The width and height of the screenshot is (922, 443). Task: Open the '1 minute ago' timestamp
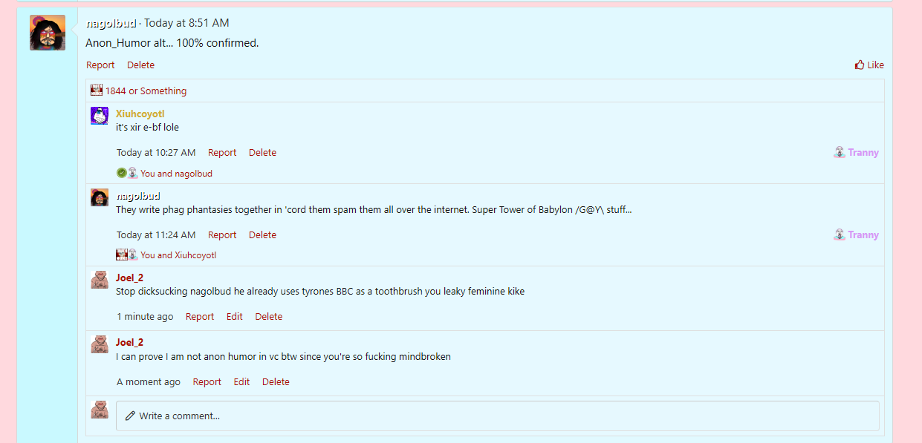pos(145,316)
